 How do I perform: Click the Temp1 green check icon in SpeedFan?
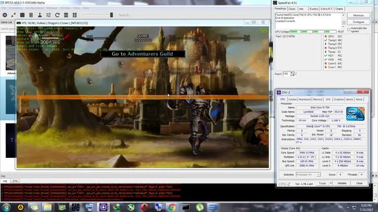325,40
